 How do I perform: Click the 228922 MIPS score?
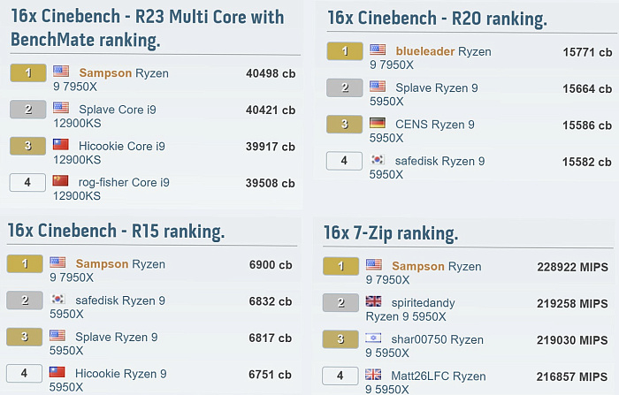point(572,267)
